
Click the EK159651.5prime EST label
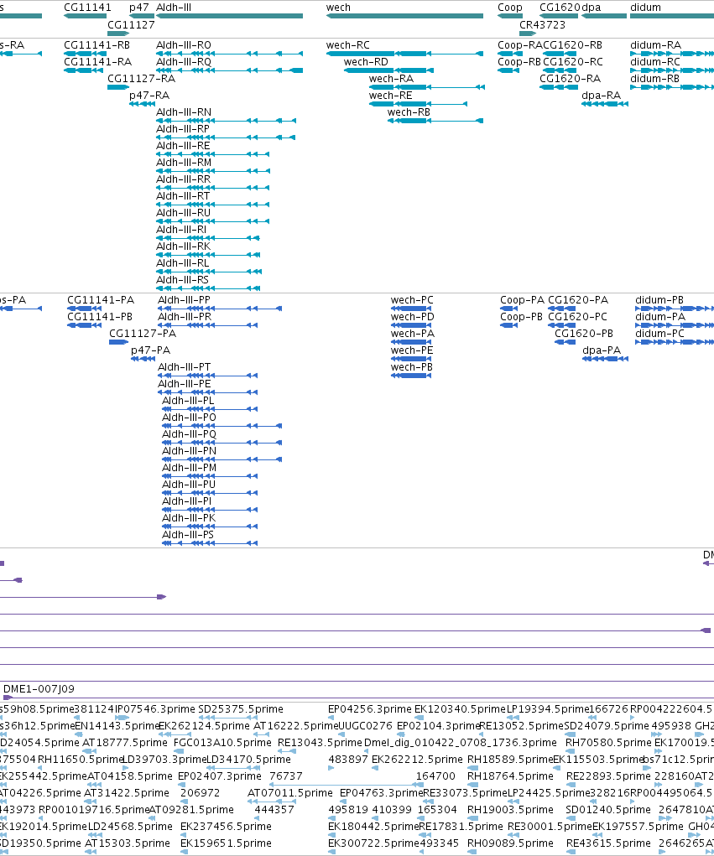pyautogui.click(x=226, y=843)
